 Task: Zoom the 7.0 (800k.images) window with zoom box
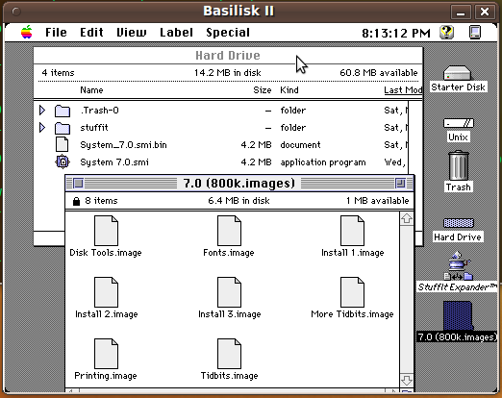point(400,184)
